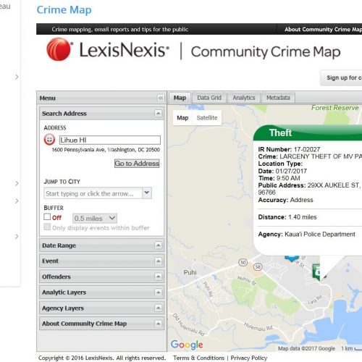Click the Crime mapping tagline in black bar

click(x=120, y=29)
